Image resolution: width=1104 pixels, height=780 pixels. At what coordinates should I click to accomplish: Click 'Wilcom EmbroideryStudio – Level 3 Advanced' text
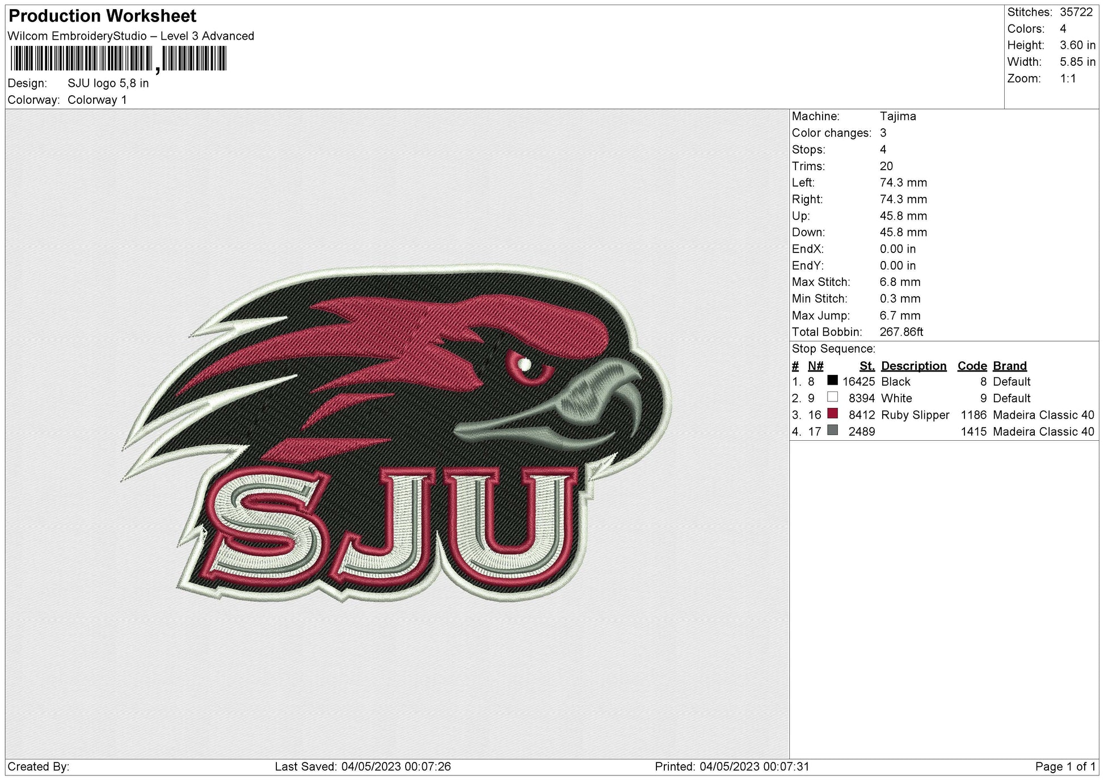(x=131, y=36)
